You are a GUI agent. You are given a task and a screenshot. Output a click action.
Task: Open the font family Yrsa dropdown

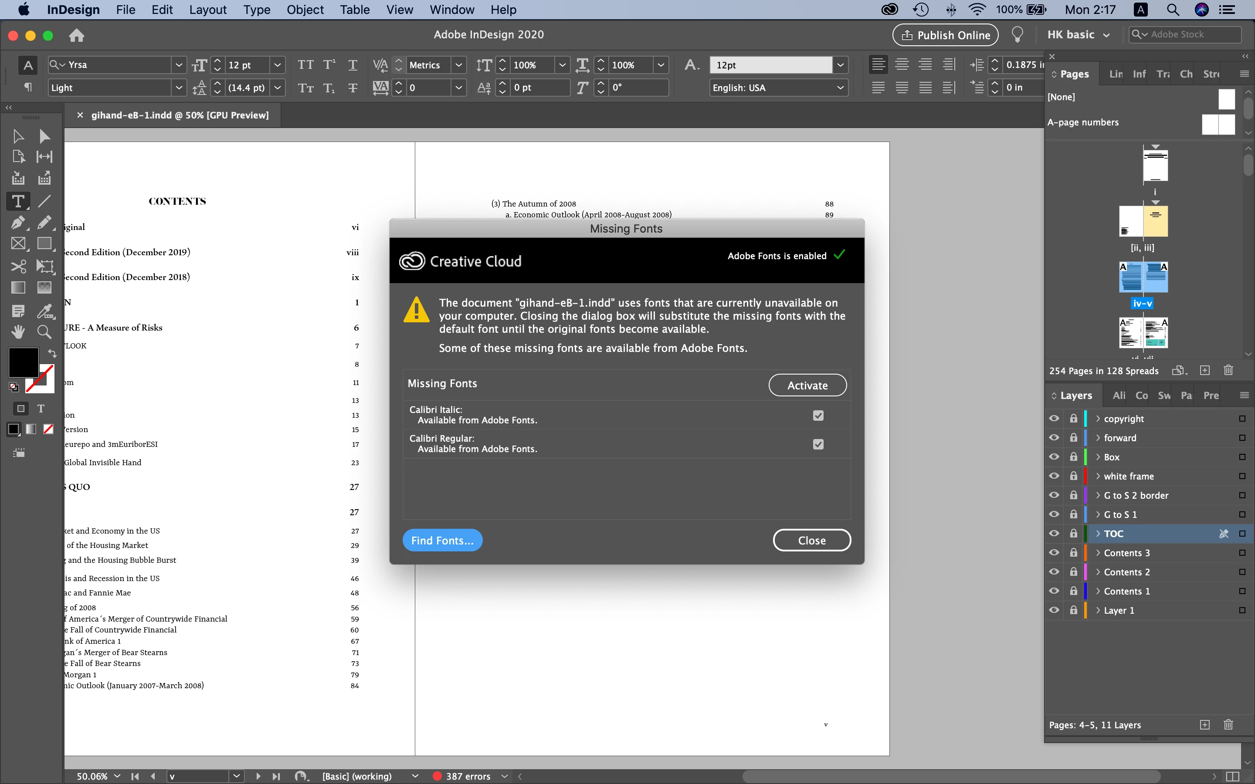point(178,65)
